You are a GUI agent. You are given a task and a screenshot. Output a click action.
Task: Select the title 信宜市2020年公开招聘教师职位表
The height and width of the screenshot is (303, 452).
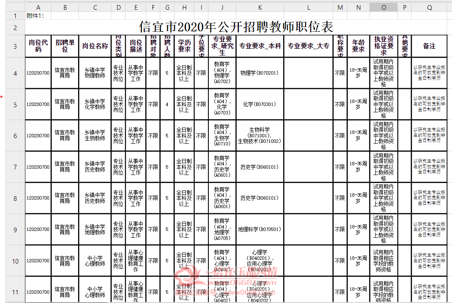pos(236,27)
